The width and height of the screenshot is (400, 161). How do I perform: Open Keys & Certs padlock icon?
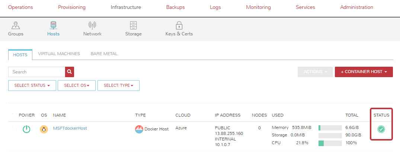[179, 25]
